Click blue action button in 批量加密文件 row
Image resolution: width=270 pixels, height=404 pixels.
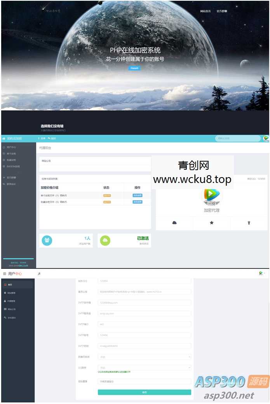(137, 202)
